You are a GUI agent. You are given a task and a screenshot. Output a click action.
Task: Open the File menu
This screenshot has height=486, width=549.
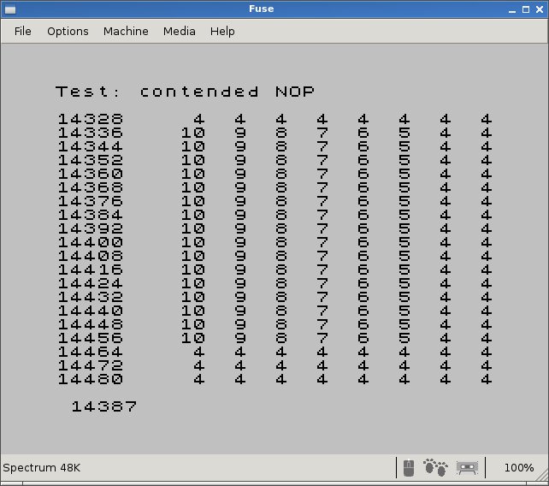[23, 31]
